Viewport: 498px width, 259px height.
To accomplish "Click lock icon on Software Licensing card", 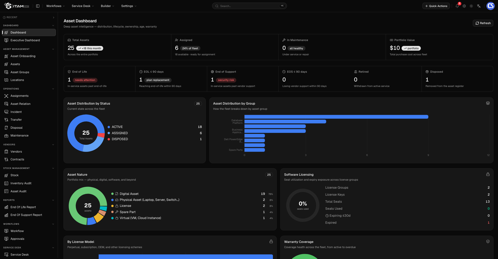I will click(x=488, y=174).
